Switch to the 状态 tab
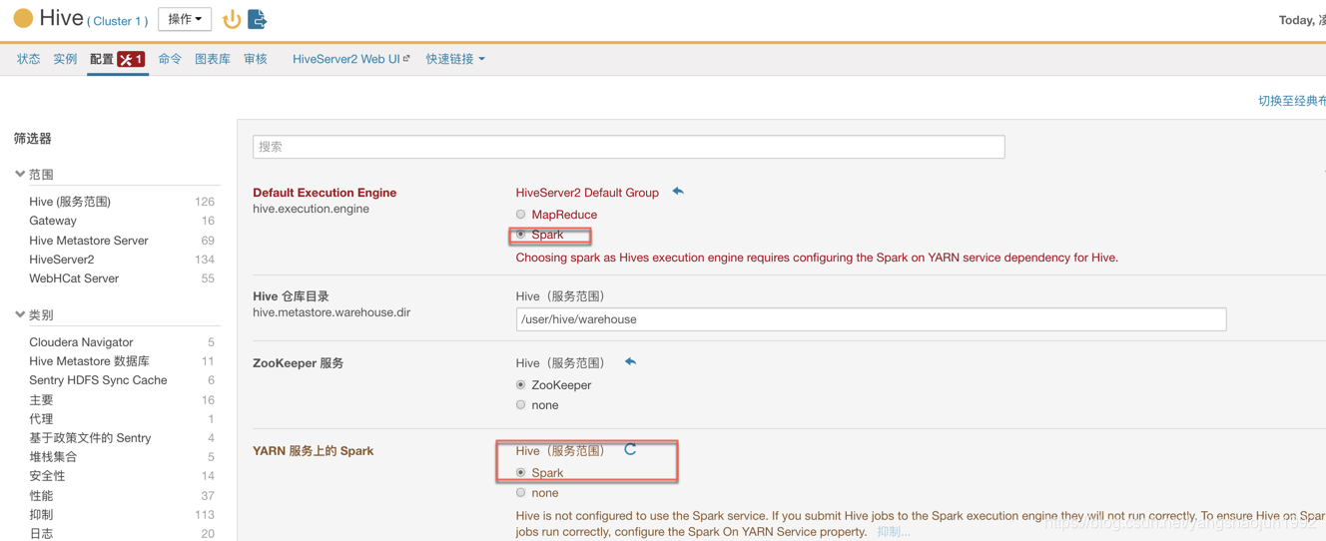The width and height of the screenshot is (1326, 541). [x=29, y=59]
